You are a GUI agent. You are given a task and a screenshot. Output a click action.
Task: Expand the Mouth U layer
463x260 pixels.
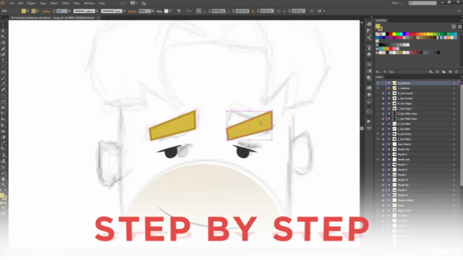(x=389, y=155)
